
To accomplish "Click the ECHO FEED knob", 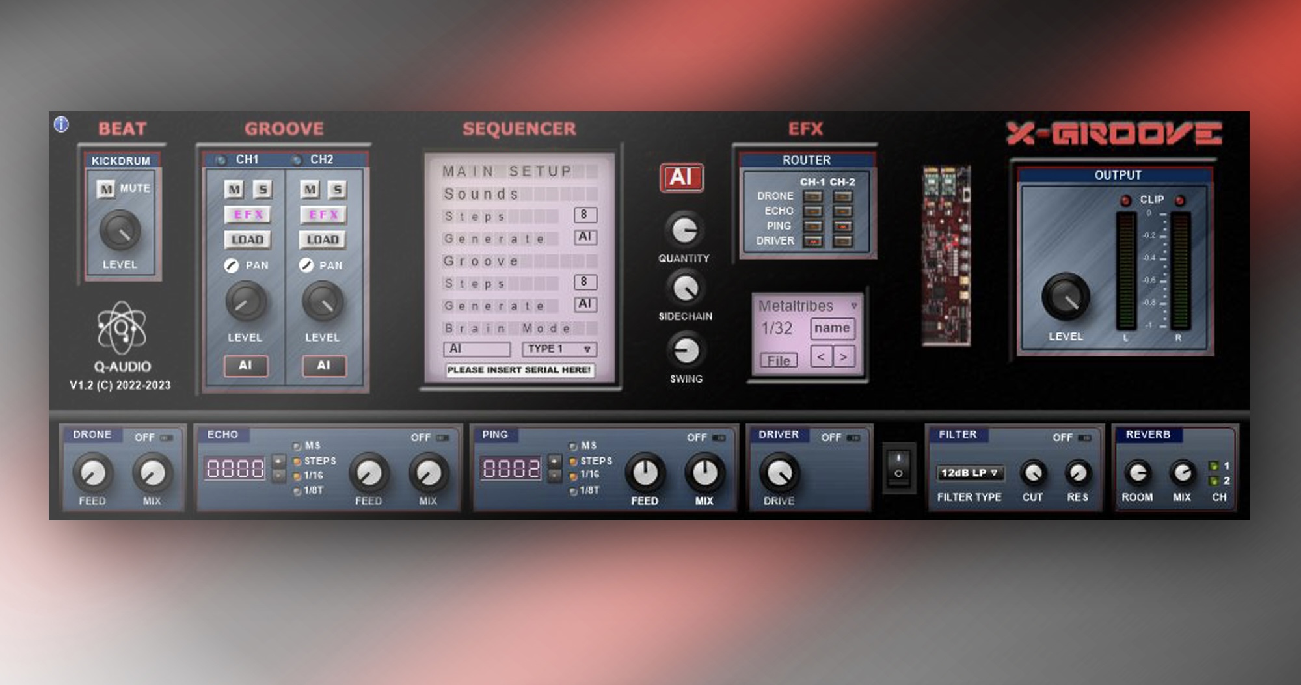I will click(x=369, y=473).
